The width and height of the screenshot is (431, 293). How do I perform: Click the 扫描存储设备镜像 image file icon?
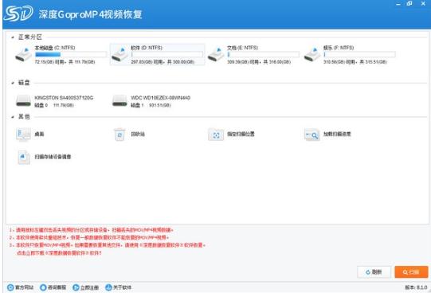(x=24, y=157)
